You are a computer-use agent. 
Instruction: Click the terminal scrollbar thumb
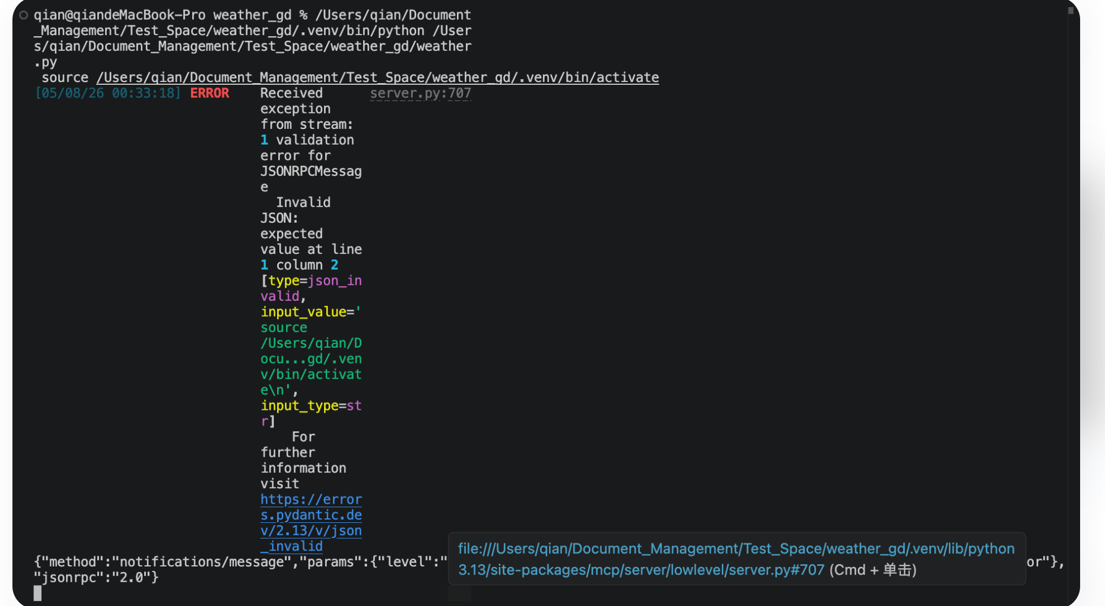pos(1071,10)
